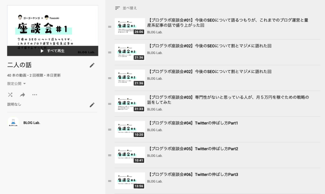Open the Twitterの伸ばし方Part2 video title
Viewport: 325px width, 194px height.
pos(193,149)
